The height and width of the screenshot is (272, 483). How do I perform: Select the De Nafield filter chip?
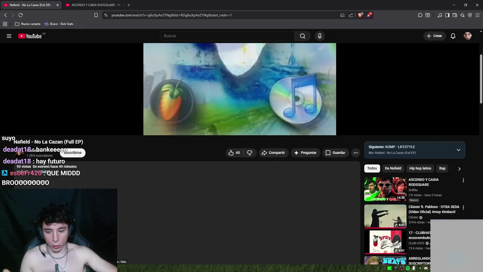tap(393, 168)
